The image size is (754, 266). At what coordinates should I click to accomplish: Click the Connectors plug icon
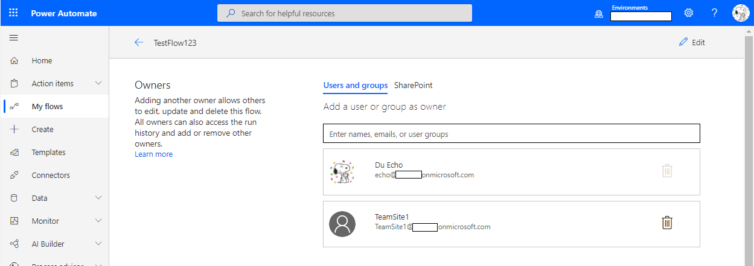coord(14,176)
